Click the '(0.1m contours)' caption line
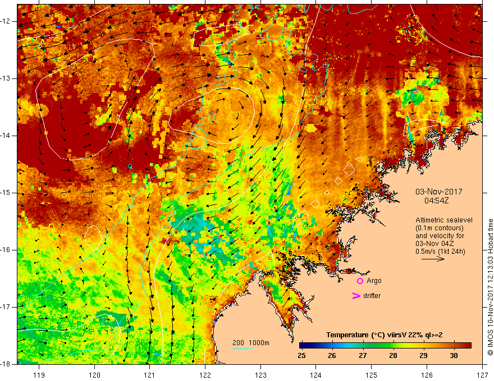494x381 pixels. pyautogui.click(x=440, y=228)
